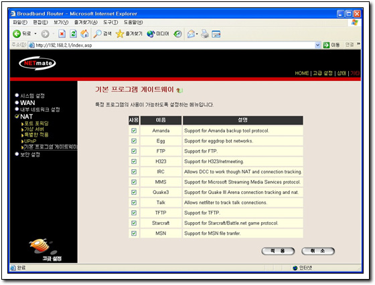
Task: Expand the WAN sidebar section
Action: [x=25, y=103]
